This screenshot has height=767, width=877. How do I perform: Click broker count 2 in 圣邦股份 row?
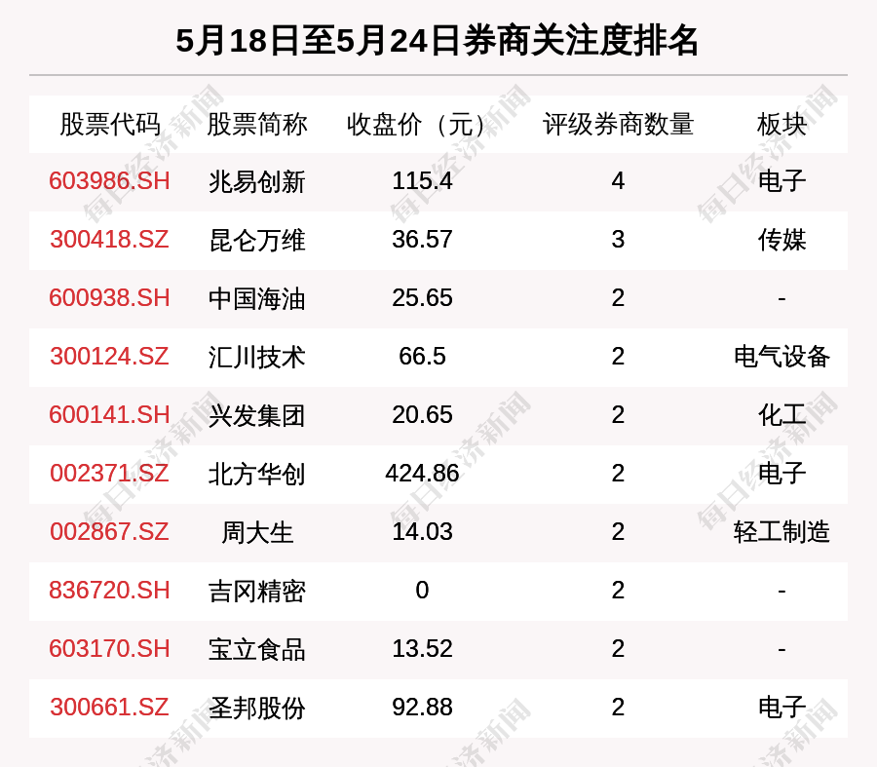tap(618, 708)
